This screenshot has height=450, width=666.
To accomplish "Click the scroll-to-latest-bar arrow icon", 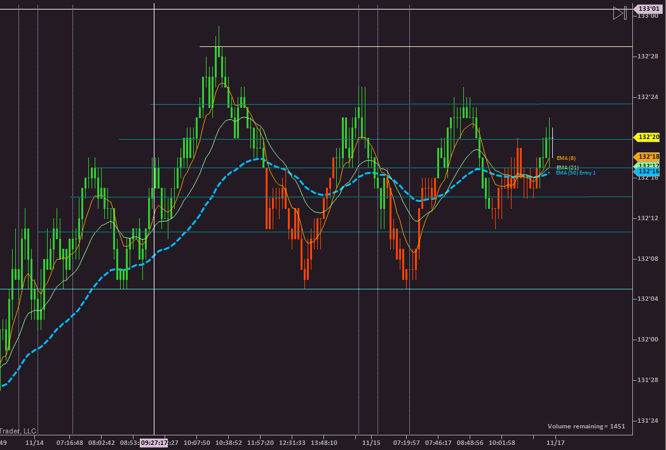I will [x=620, y=13].
